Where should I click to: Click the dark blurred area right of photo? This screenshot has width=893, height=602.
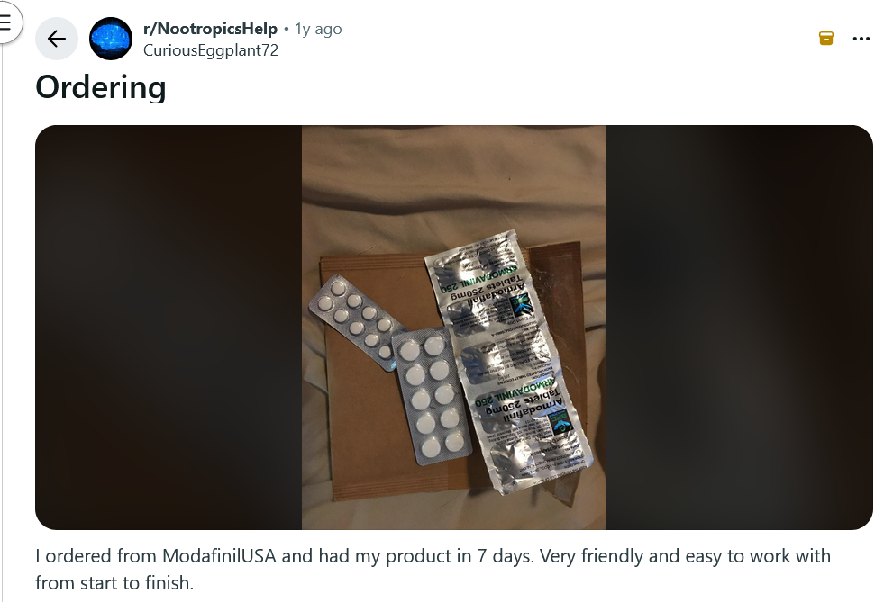pos(739,328)
